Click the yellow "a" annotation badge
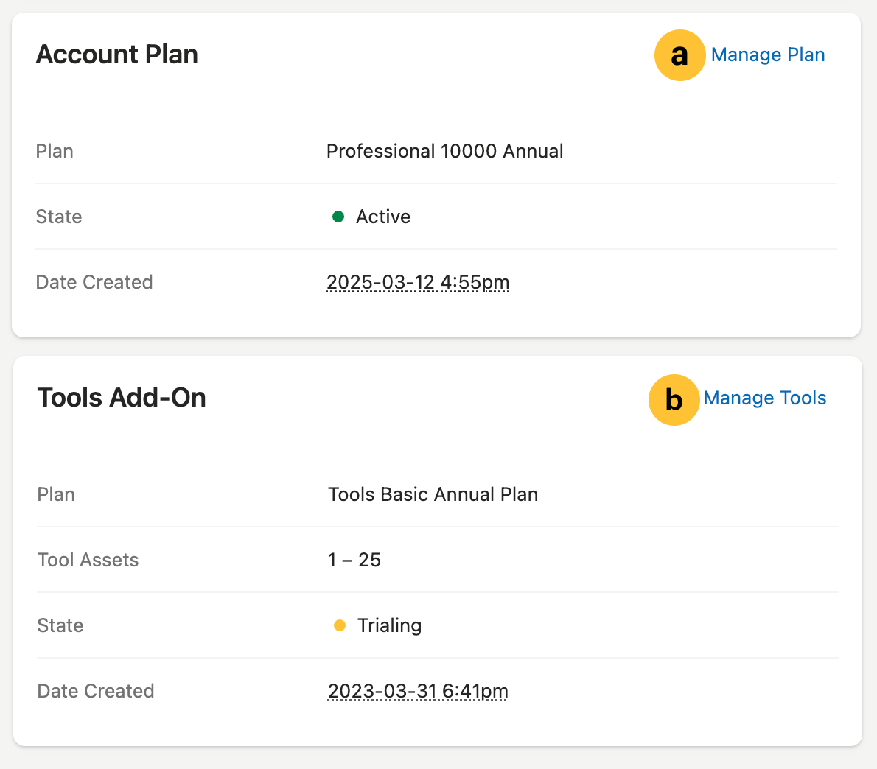This screenshot has width=877, height=769. pos(679,55)
